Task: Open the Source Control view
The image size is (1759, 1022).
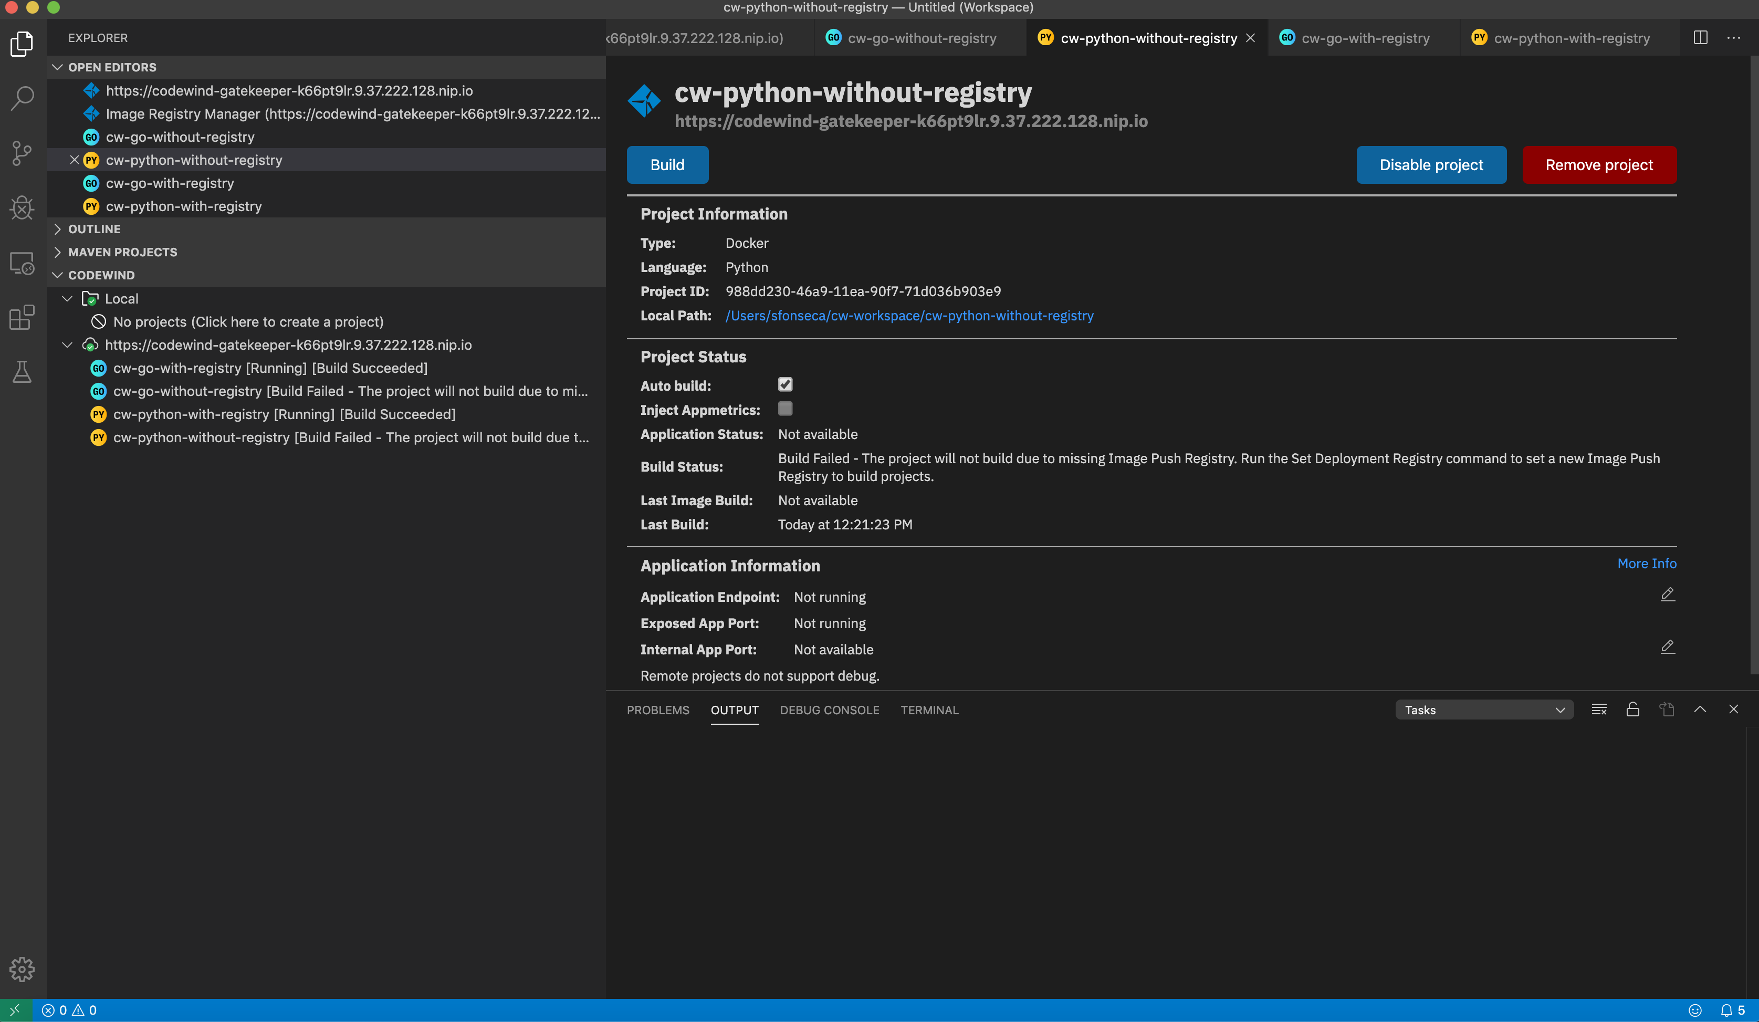Action: point(22,153)
